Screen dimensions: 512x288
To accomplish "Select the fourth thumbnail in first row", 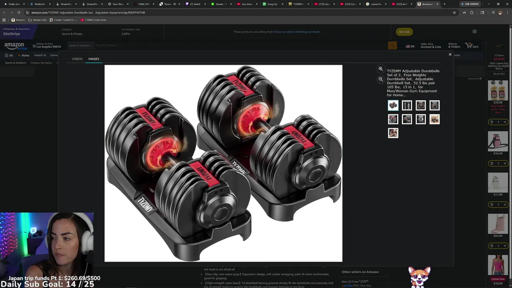I will pos(434,105).
